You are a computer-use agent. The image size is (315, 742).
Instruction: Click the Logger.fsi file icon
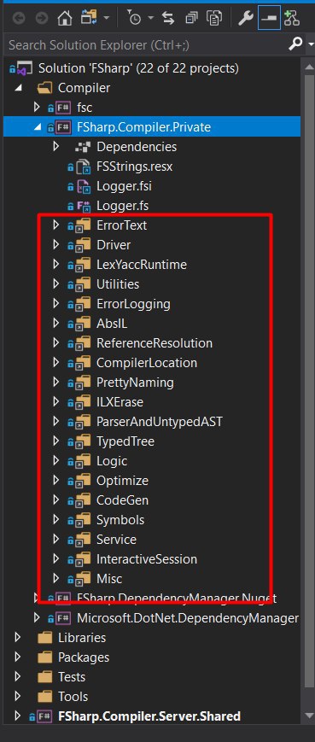83,186
